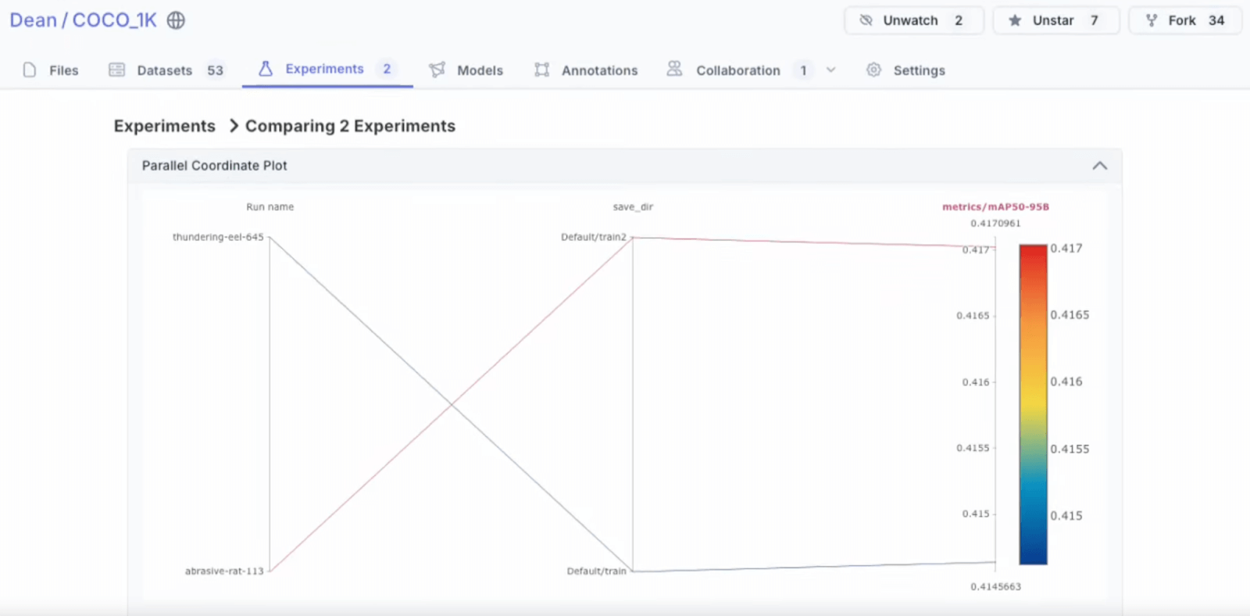The width and height of the screenshot is (1250, 616).
Task: Select thundering-eel-645 run on the axis
Action: pyautogui.click(x=218, y=237)
